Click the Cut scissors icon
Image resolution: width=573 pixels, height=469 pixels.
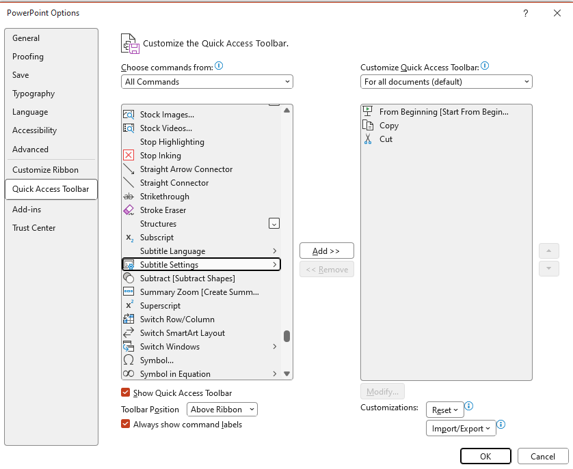coord(368,139)
